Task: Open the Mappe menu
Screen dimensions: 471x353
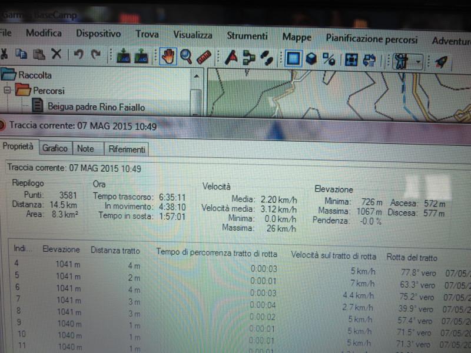Action: (x=297, y=37)
